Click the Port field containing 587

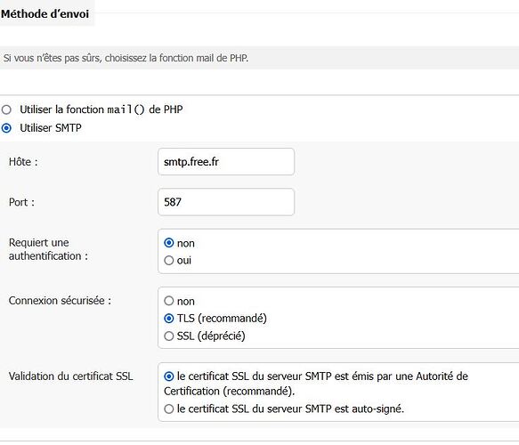coord(226,202)
